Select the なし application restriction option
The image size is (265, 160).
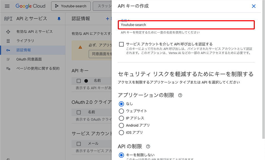click(121, 104)
